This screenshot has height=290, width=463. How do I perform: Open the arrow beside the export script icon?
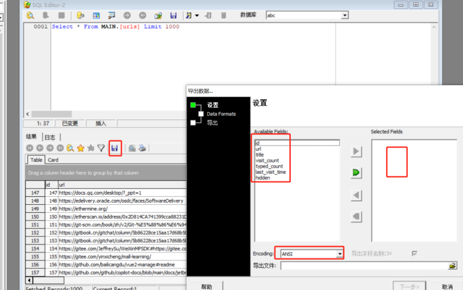[197, 15]
